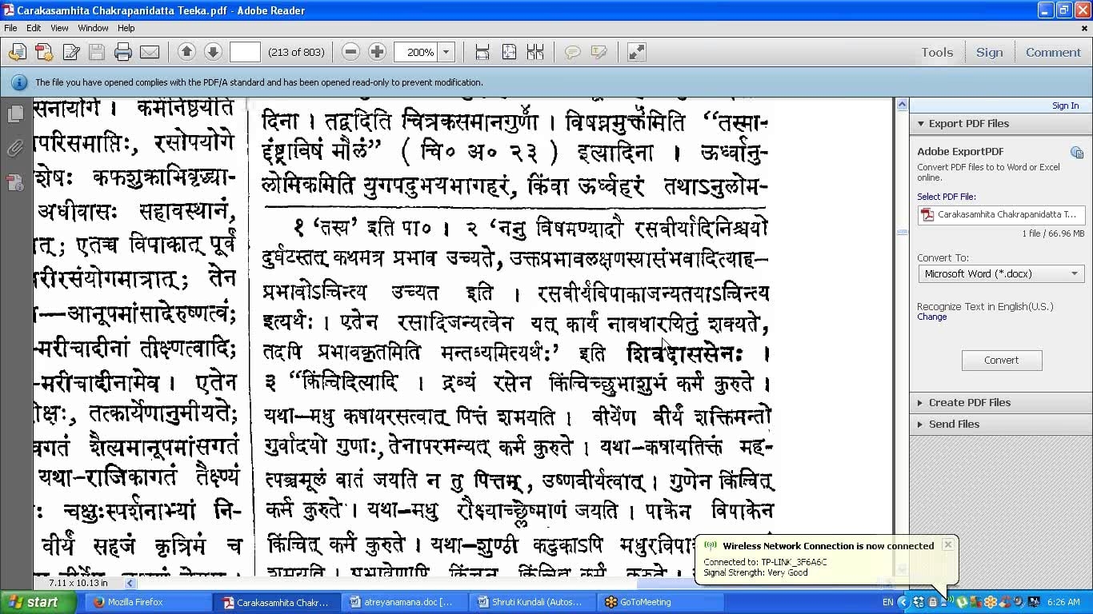Go to previous page using up arrow
Viewport: 1093px width, 614px height.
coord(186,52)
